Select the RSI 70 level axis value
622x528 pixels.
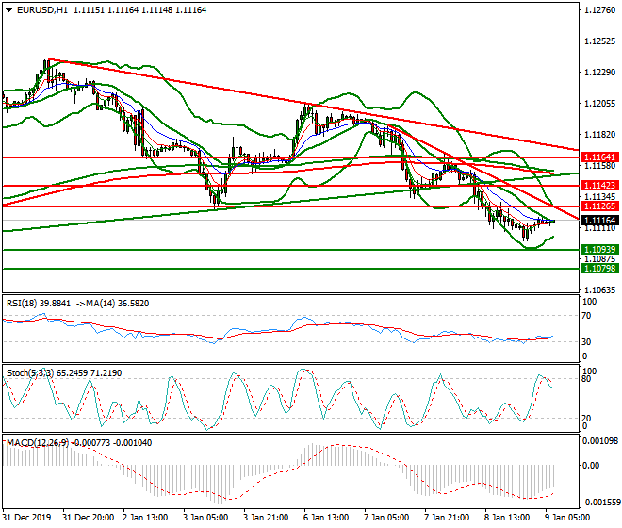pyautogui.click(x=586, y=316)
